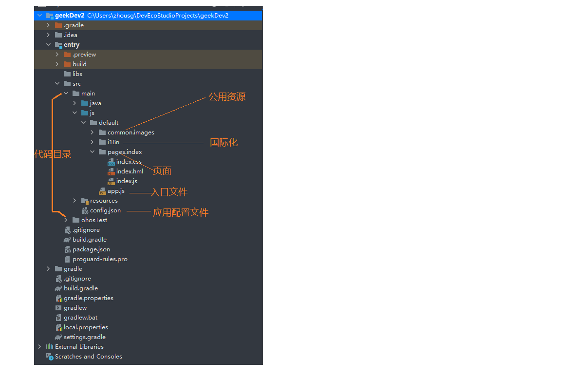
Task: Click the index.css file icon
Action: (x=111, y=162)
